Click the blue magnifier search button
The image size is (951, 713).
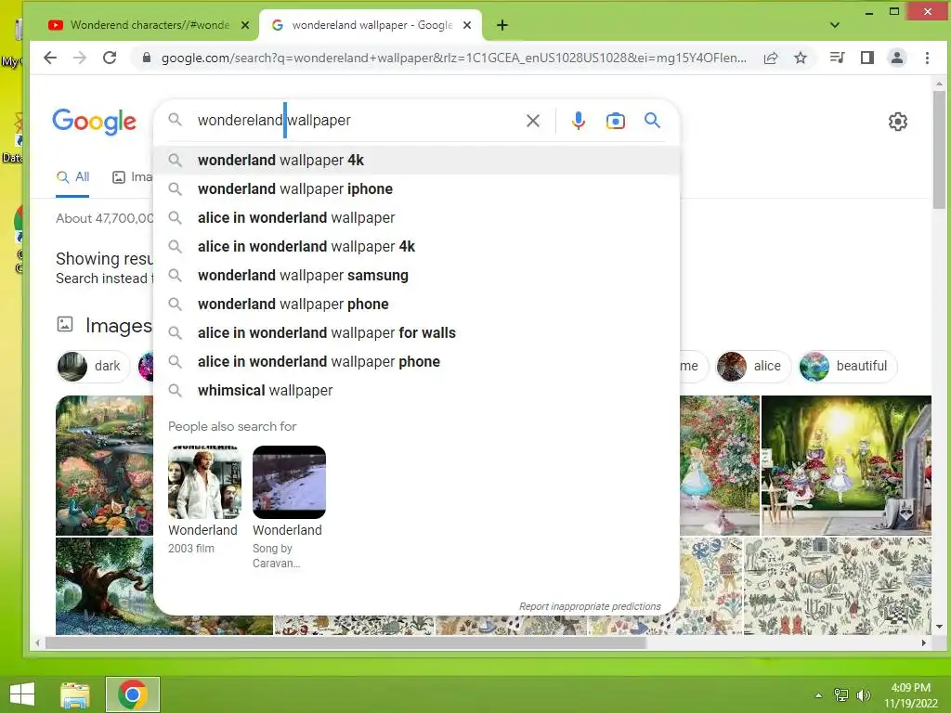[652, 120]
